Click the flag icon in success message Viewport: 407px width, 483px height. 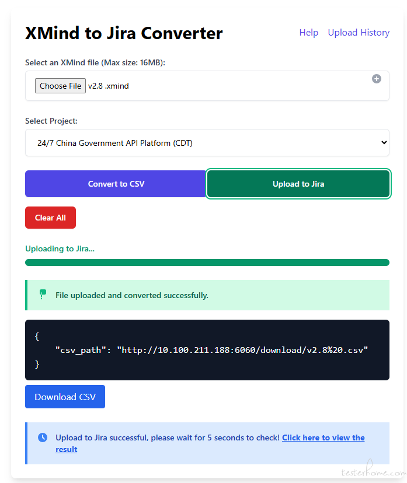pyautogui.click(x=43, y=295)
